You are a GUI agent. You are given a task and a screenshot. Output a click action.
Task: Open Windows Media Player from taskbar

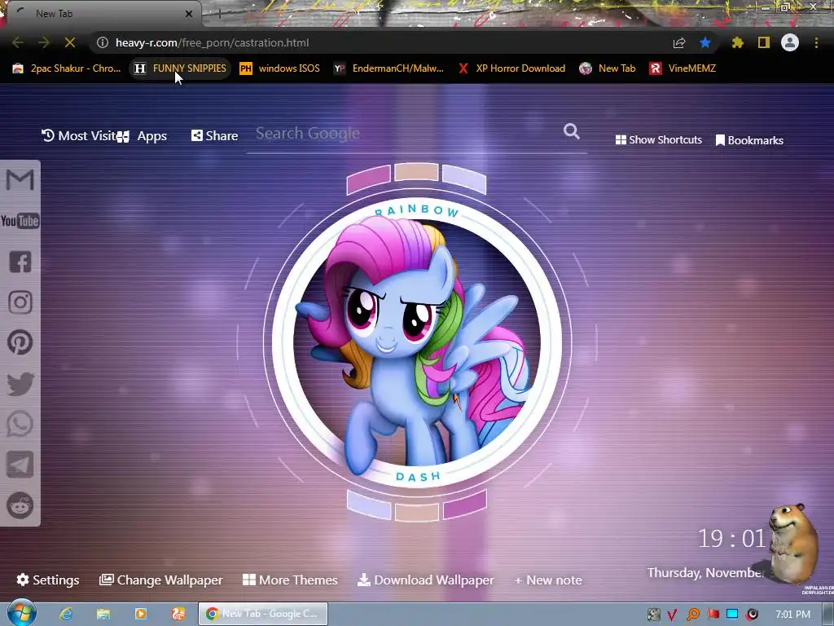(x=141, y=614)
